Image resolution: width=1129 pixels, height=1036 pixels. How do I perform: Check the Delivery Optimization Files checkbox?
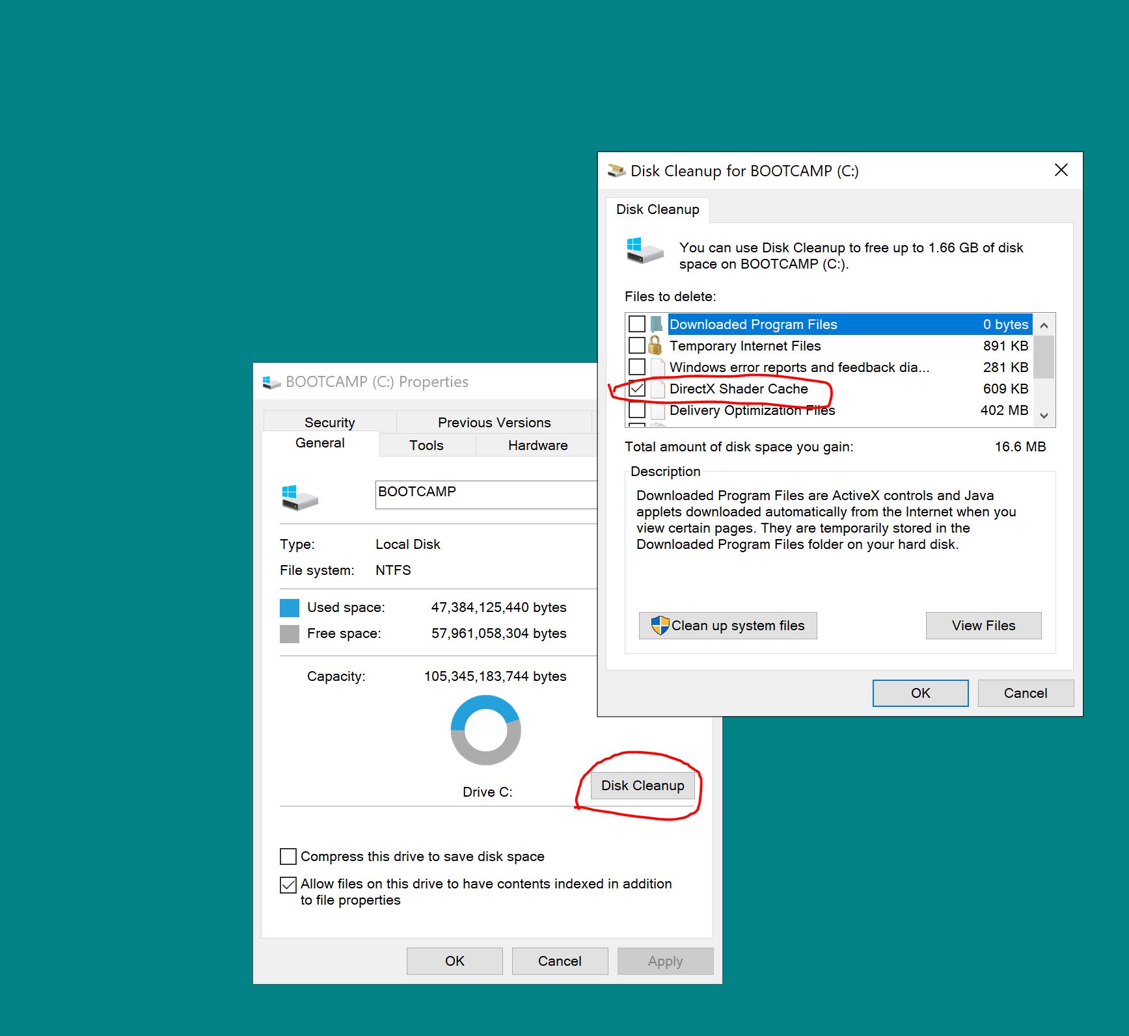[637, 410]
